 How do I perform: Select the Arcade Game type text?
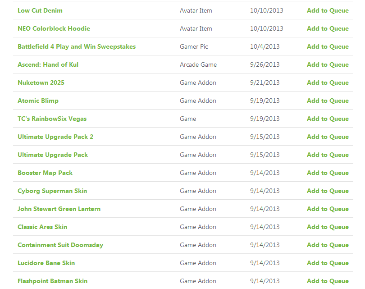(x=198, y=64)
